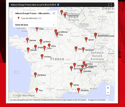Expand the Carte de base dropdown
This screenshot has height=107, width=125.
point(54,25)
